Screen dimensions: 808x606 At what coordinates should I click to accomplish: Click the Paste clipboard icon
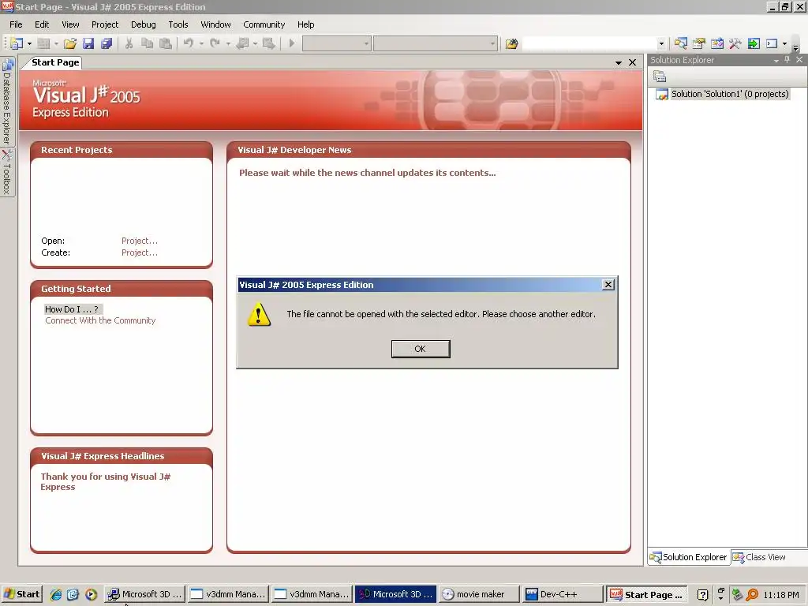[166, 44]
